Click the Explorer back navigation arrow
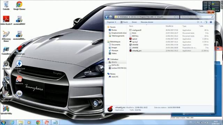223x125 pixels. click(x=107, y=17)
